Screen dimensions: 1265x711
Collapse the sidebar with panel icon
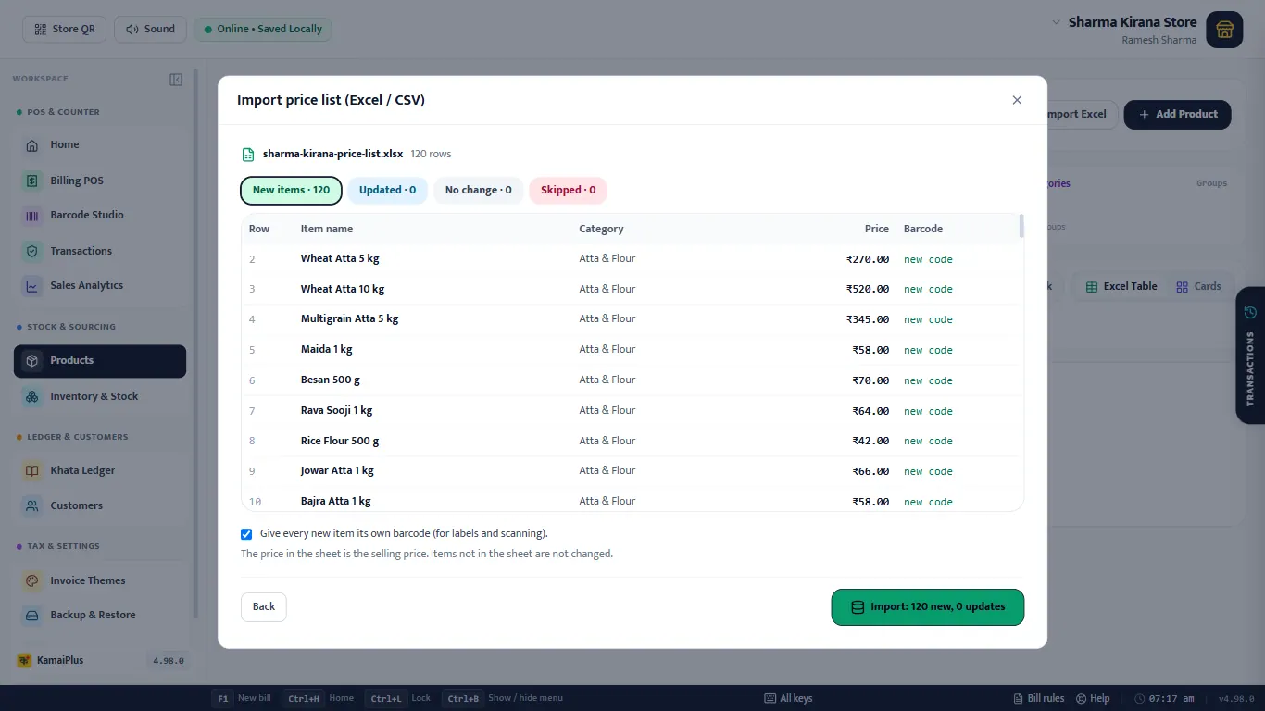point(176,80)
